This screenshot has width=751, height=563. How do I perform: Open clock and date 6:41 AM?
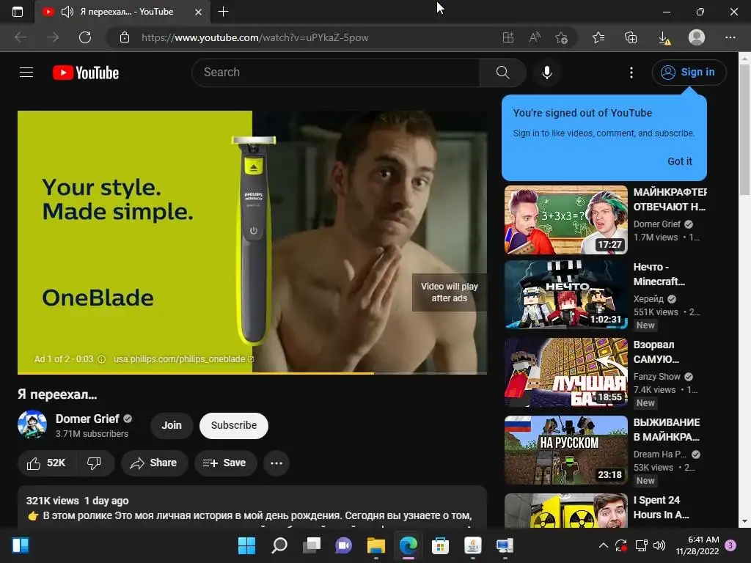(x=697, y=545)
